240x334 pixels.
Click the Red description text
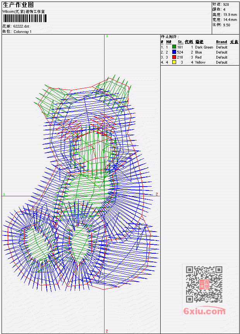[x=198, y=57]
